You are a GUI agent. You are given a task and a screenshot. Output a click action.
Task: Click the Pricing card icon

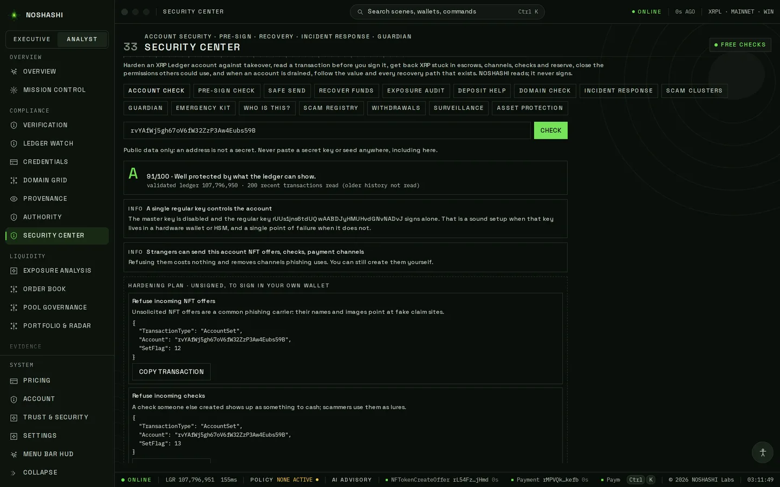click(14, 381)
